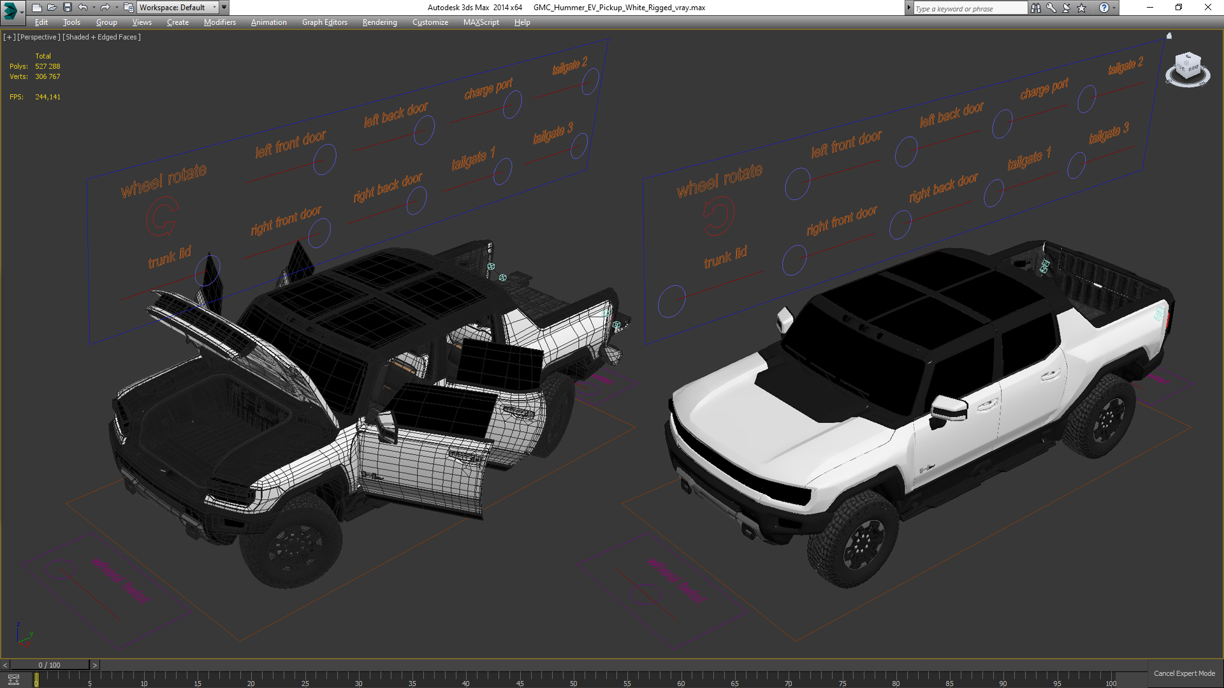The height and width of the screenshot is (688, 1224).
Task: Minimize the 3ds Max window
Action: (x=1150, y=8)
